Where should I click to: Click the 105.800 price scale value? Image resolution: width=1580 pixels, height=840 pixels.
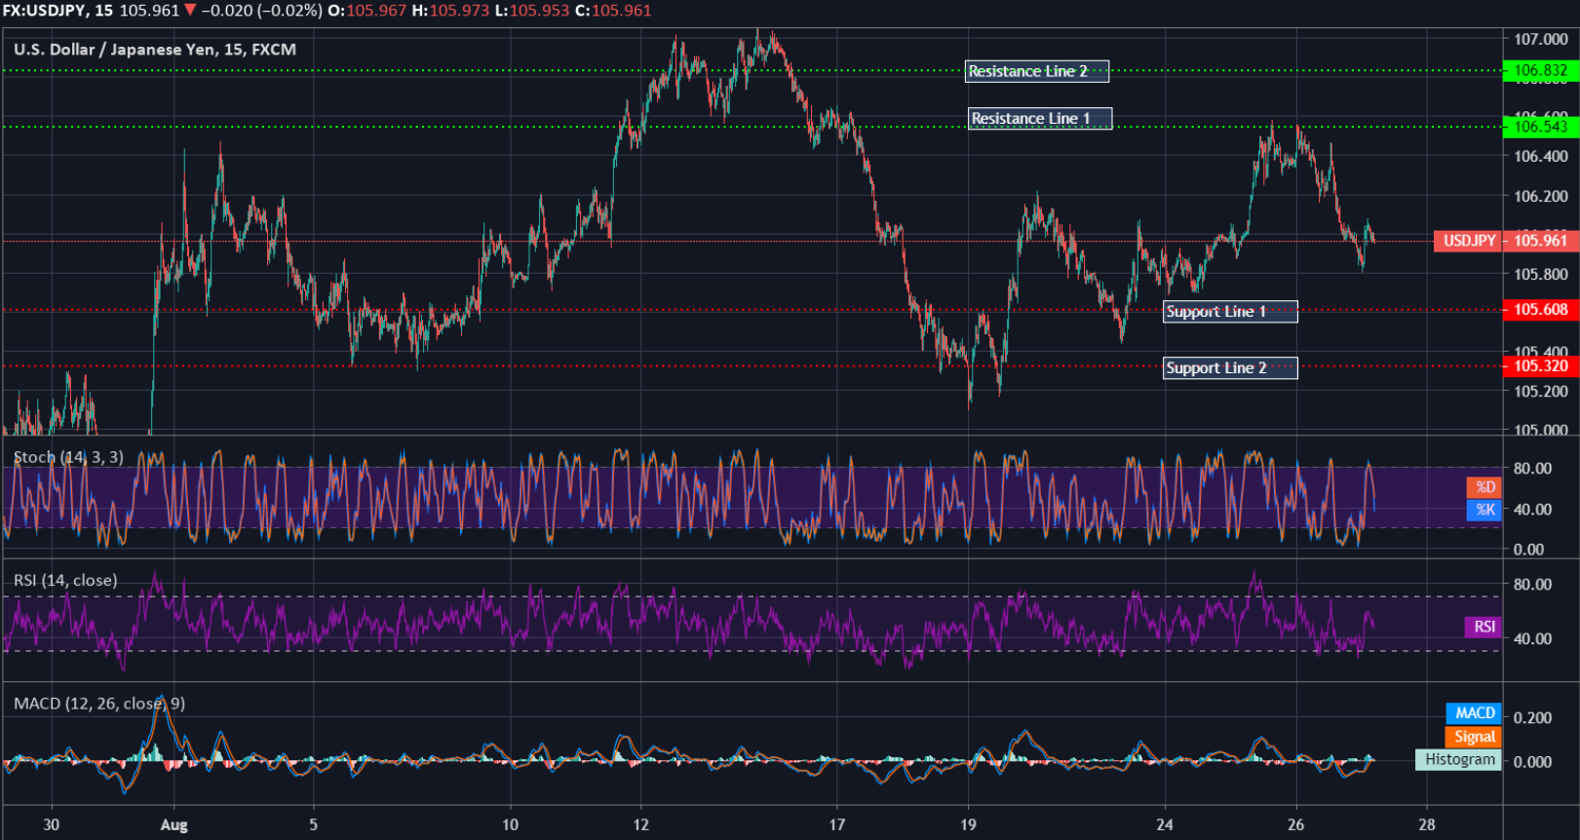[x=1541, y=275]
